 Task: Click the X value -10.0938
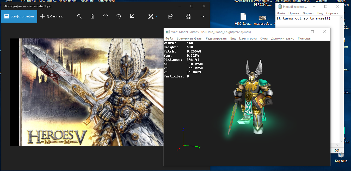(x=195, y=64)
